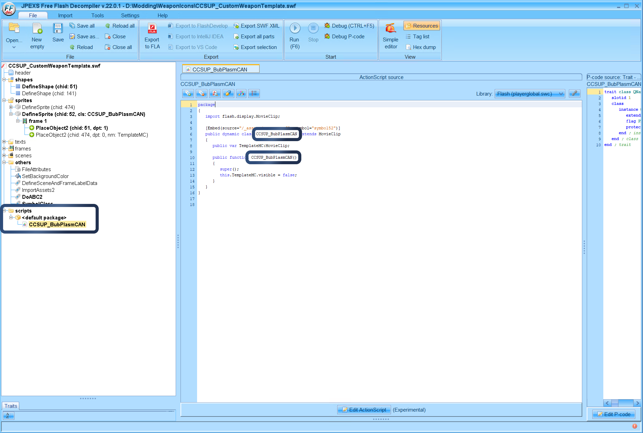This screenshot has width=643, height=433.
Task: Start Debug P-code
Action: [x=349, y=36]
